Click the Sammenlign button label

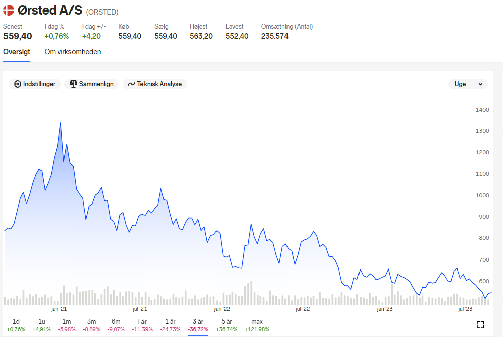(96, 84)
